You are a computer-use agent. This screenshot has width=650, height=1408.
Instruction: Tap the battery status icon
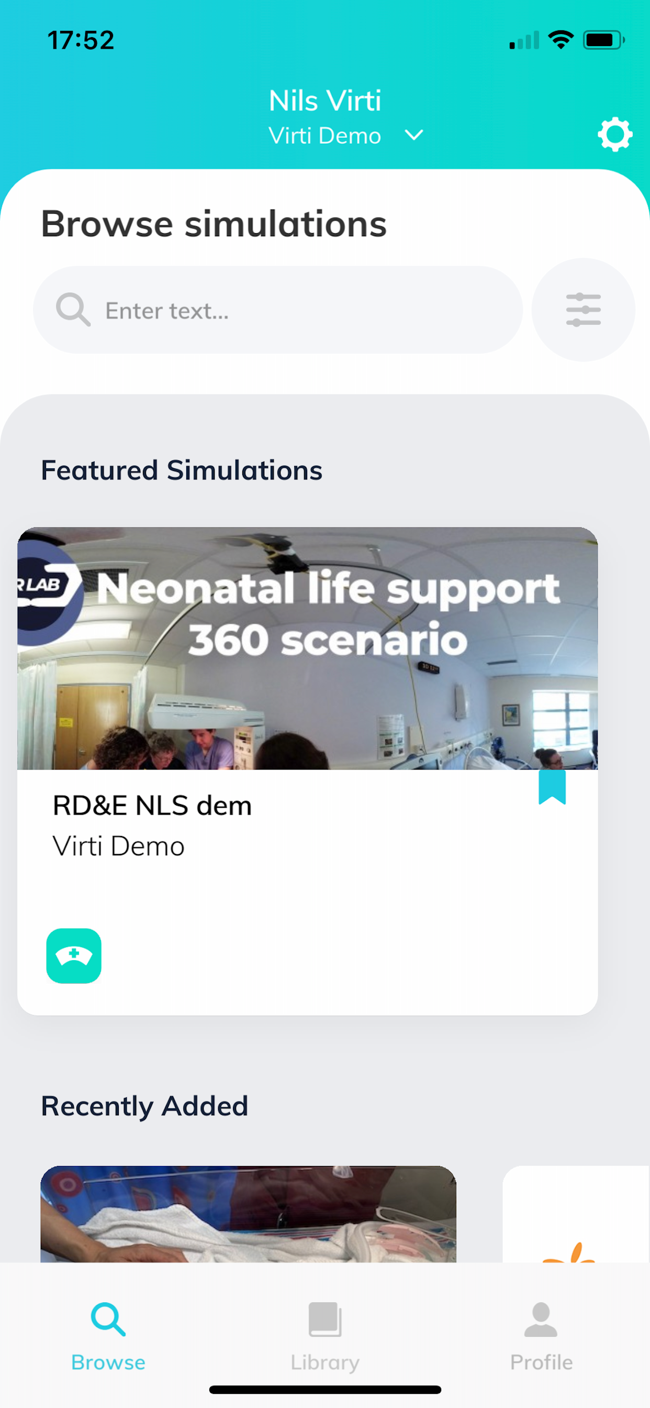click(x=603, y=40)
